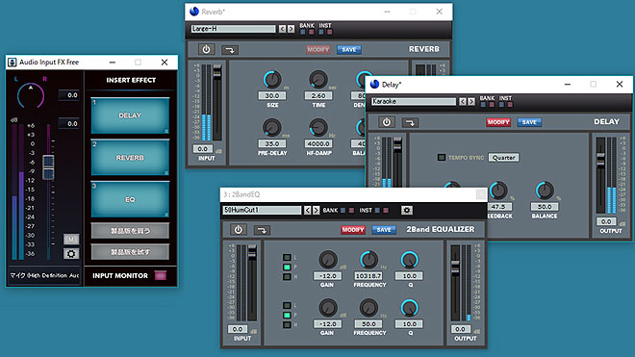Click the MODIFY button in 2Band Equalizer
Screen dimensions: 635x357
pyautogui.click(x=353, y=230)
